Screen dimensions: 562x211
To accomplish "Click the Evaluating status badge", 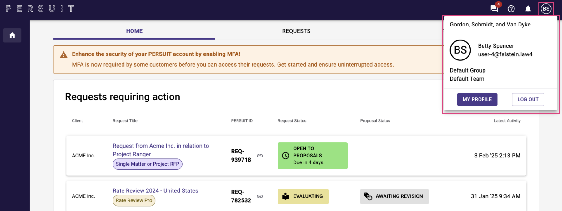I will (303, 196).
